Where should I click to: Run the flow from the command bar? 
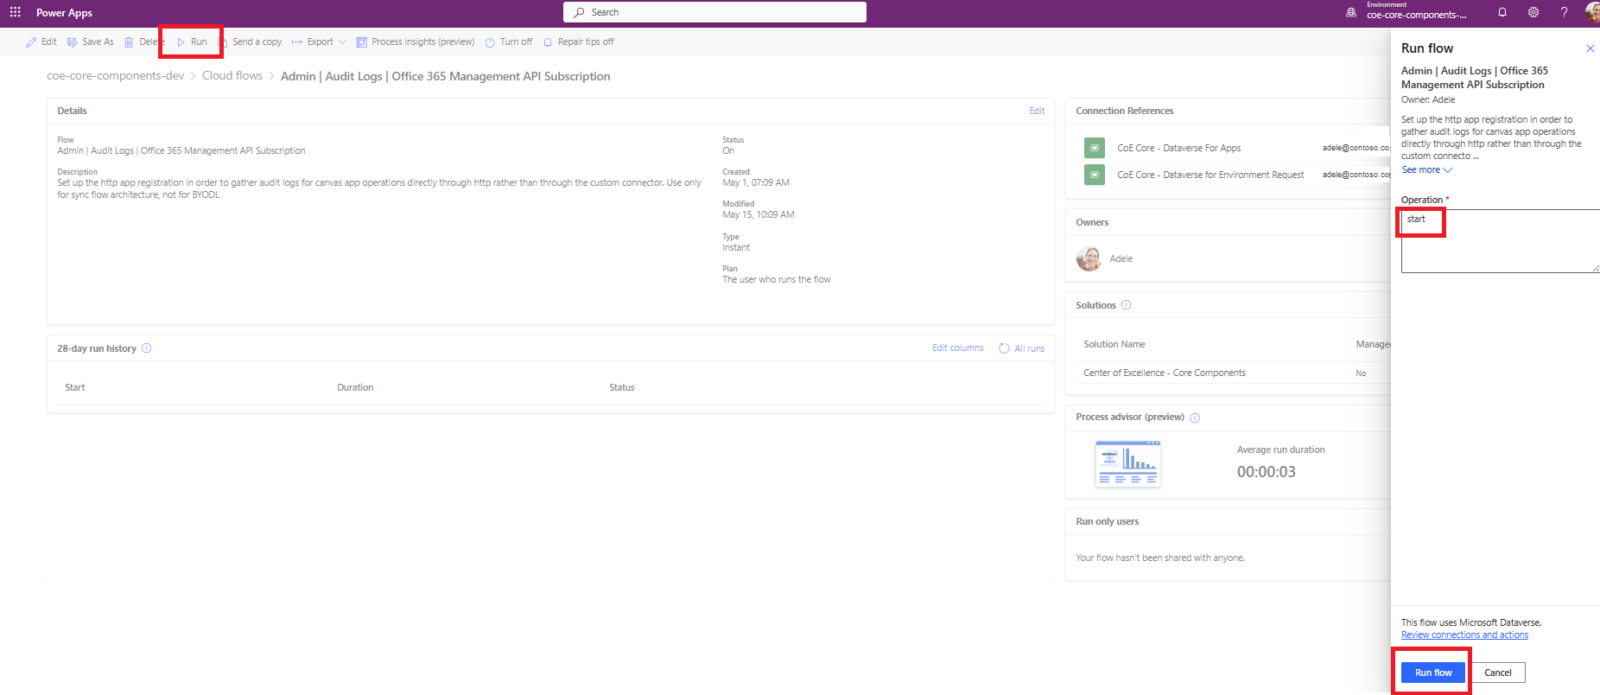point(192,41)
